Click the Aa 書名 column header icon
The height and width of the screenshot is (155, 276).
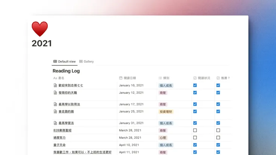pos(55,78)
